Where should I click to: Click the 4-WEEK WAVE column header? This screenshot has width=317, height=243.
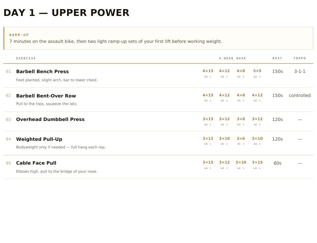[233, 58]
